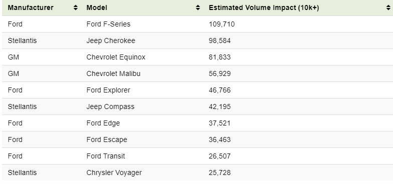Choose the Jeep Compass row

[198, 107]
